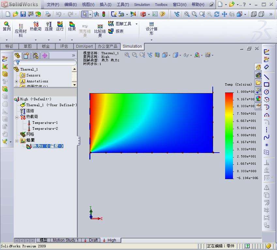Click the Open file icon

click(x=16, y=14)
